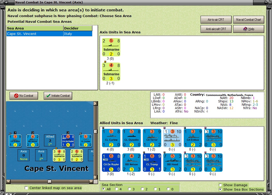This screenshot has height=195, width=272.
Task: Click the CL Curlew counter on the map
Action: point(85,141)
